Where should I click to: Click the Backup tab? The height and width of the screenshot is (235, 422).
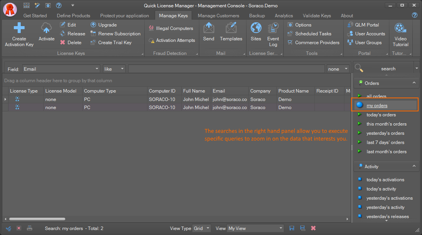click(257, 16)
